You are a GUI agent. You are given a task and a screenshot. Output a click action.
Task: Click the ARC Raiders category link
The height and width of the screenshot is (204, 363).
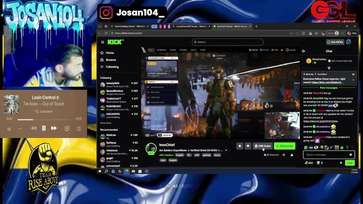coord(166,155)
